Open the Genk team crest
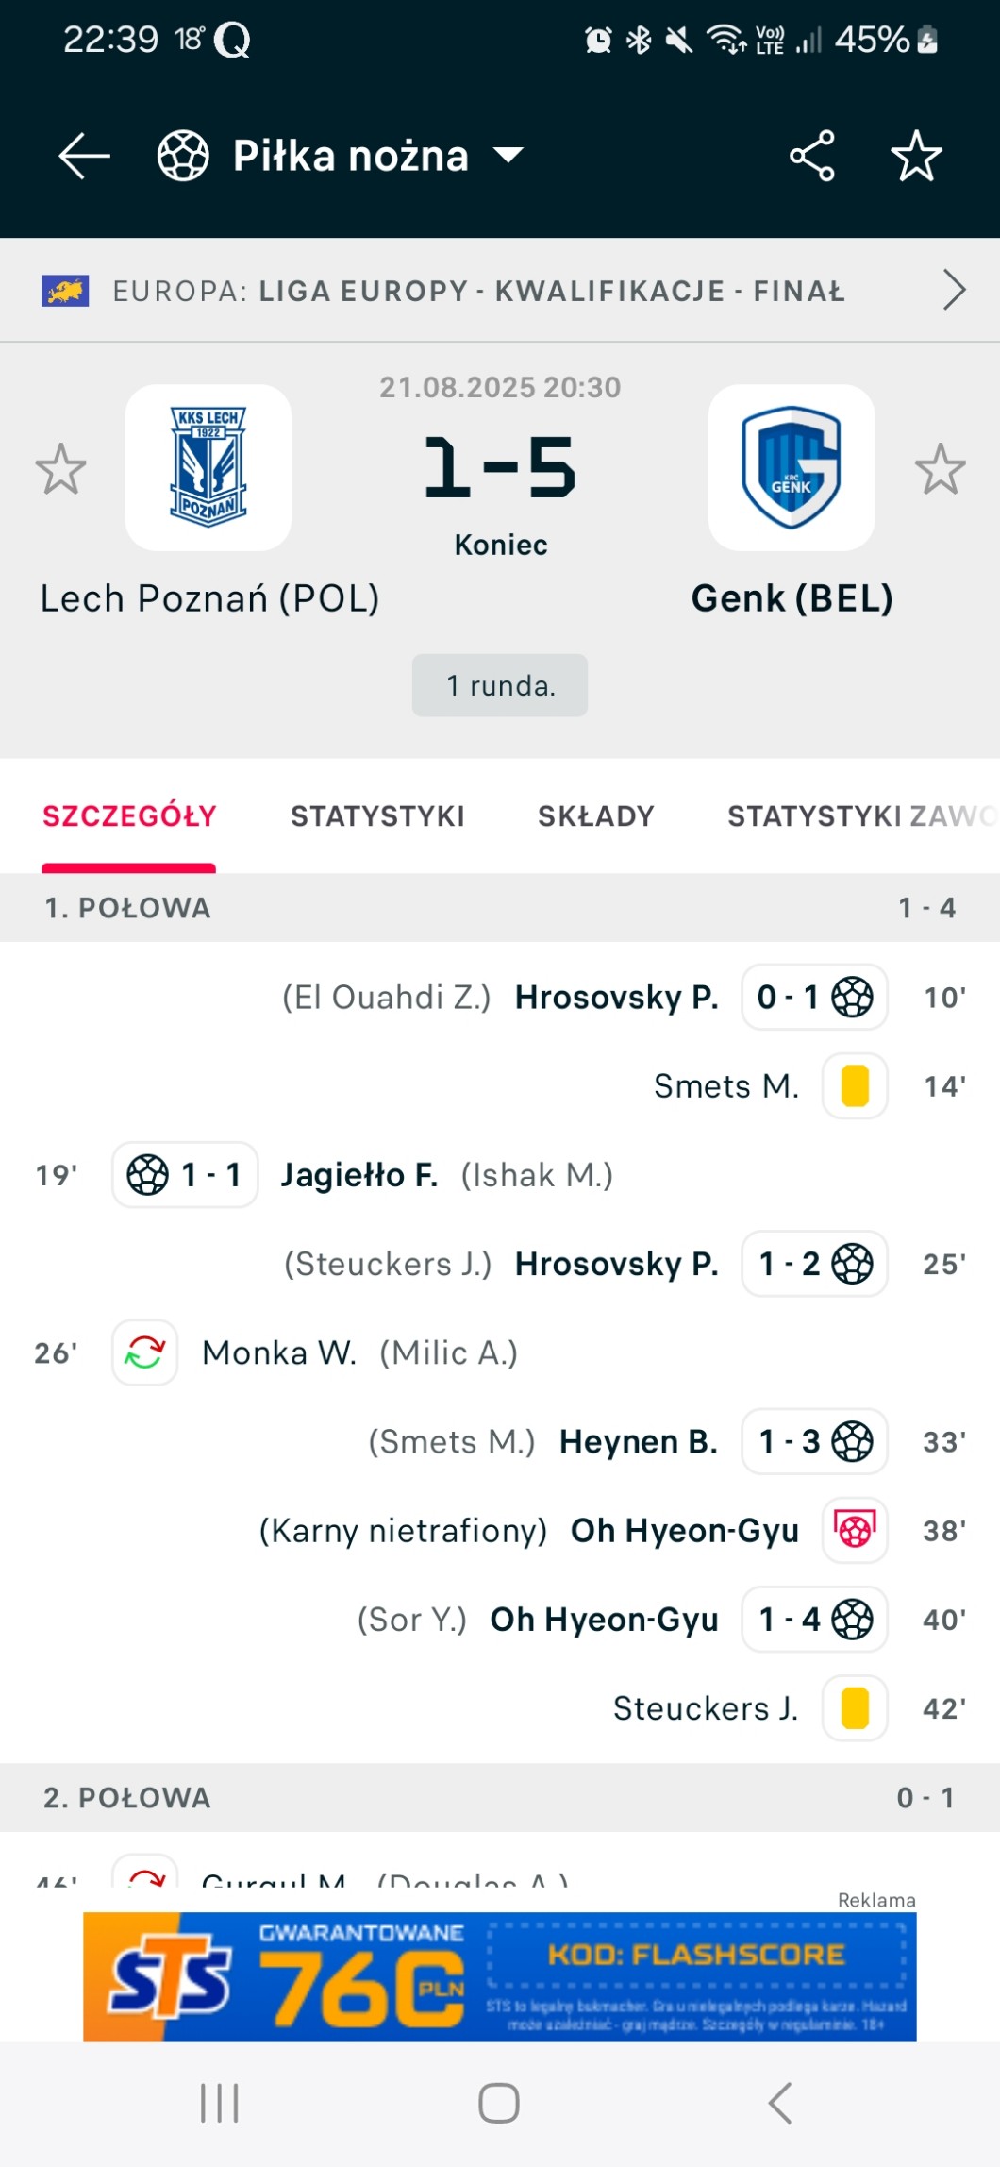This screenshot has width=1000, height=2167. click(x=792, y=468)
